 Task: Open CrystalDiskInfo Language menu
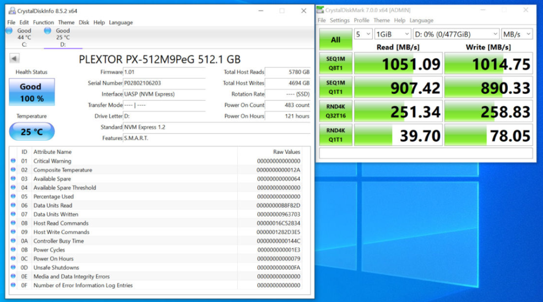(x=121, y=23)
